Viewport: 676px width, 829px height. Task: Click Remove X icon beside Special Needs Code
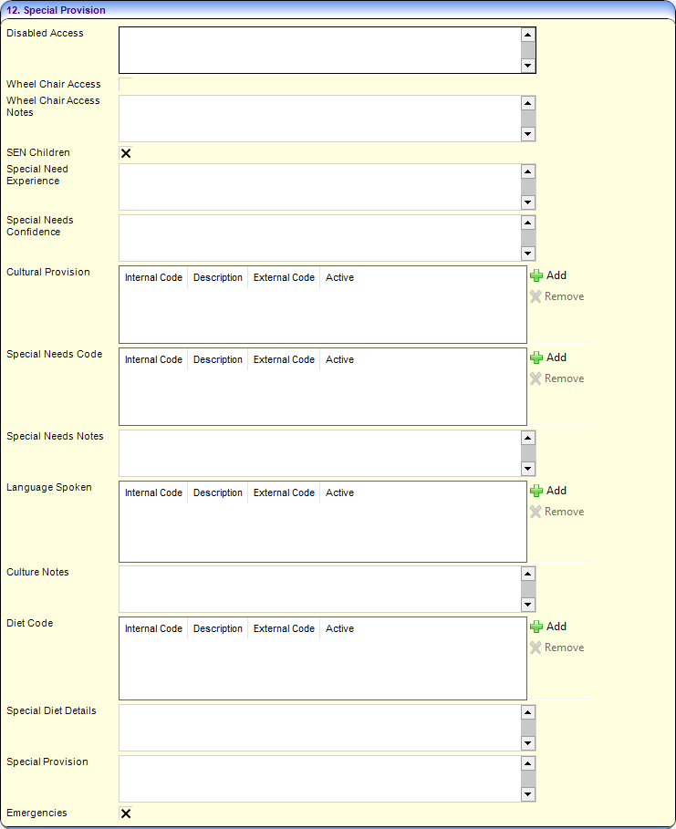(536, 378)
